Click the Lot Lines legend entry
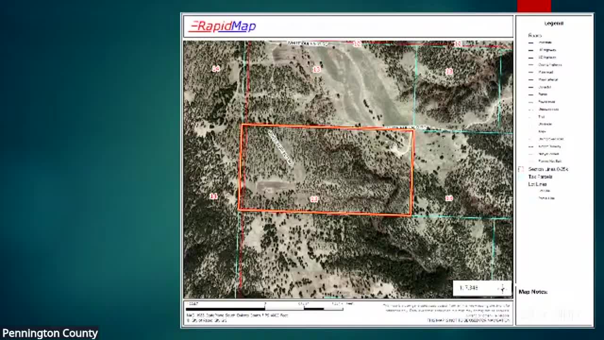 [x=537, y=184]
